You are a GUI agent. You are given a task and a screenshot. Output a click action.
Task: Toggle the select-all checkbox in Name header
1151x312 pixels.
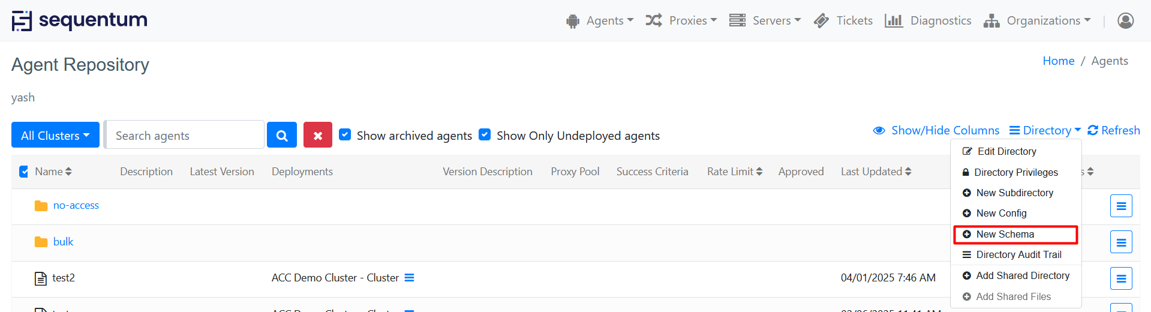[24, 172]
